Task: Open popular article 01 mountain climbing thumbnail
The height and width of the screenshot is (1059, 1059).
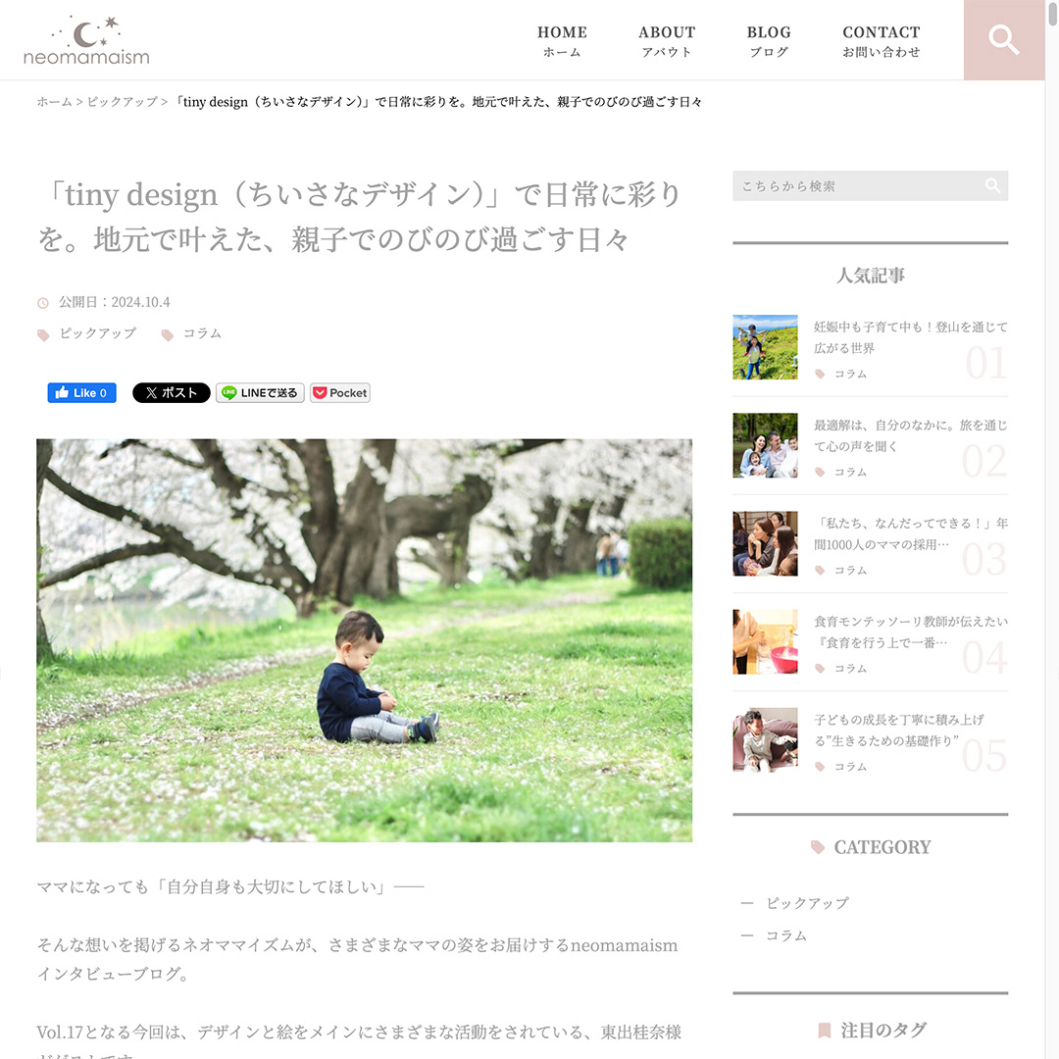Action: [x=765, y=347]
